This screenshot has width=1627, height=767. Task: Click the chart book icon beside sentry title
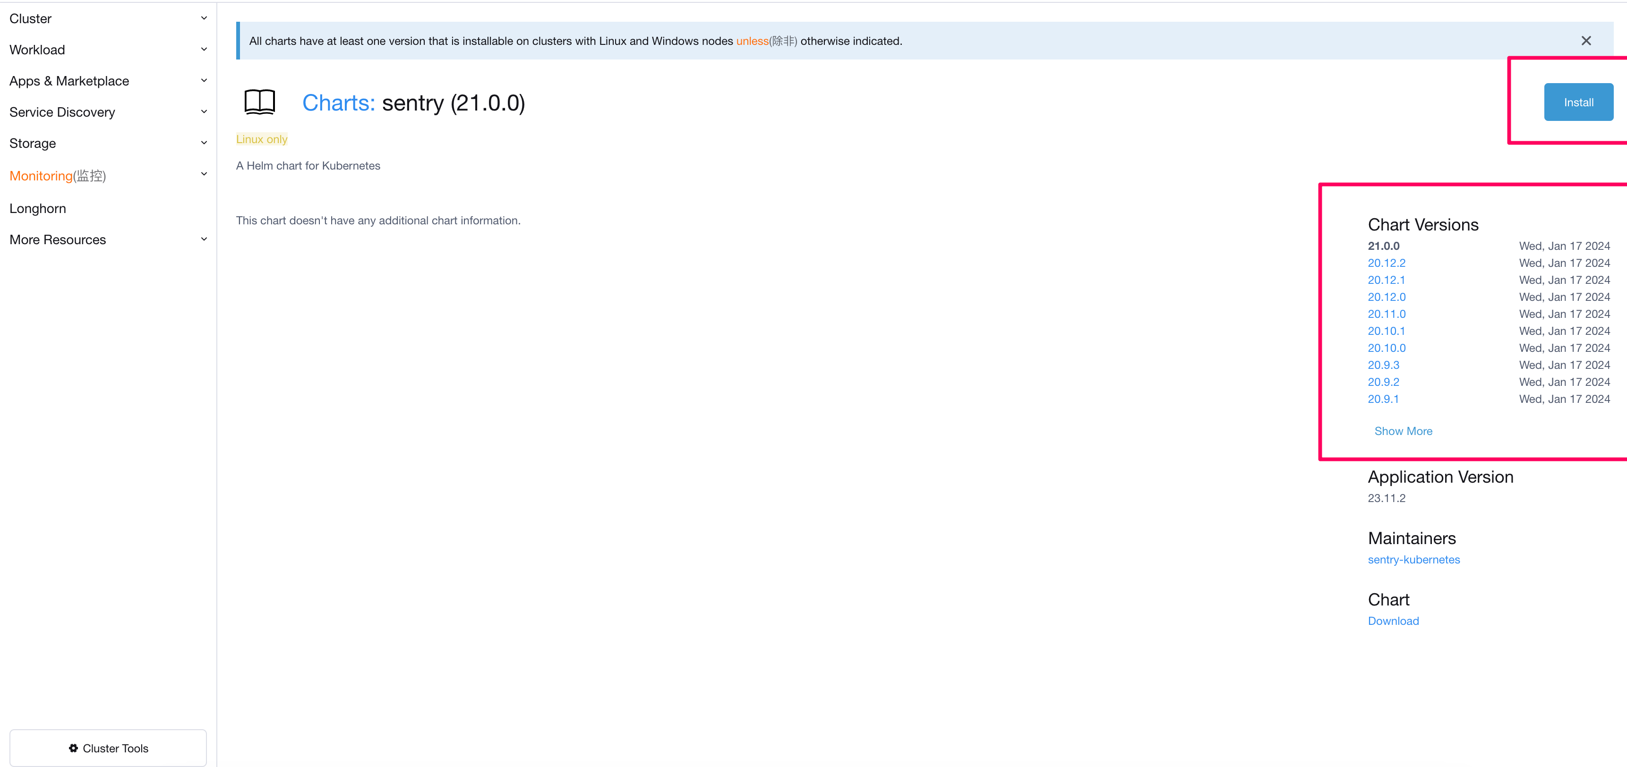pos(259,102)
